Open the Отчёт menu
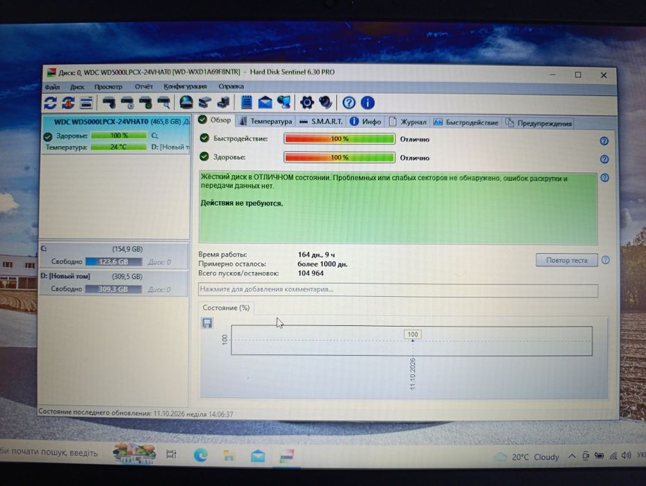646x486 pixels. tap(144, 86)
